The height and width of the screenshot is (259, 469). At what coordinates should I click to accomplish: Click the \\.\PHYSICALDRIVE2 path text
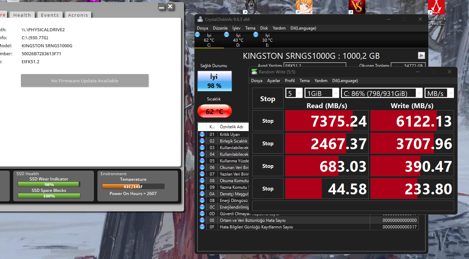tap(43, 30)
